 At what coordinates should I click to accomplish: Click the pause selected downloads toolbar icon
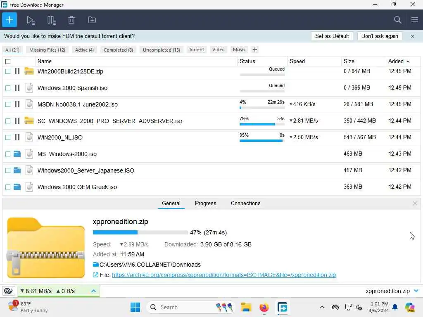[52, 20]
